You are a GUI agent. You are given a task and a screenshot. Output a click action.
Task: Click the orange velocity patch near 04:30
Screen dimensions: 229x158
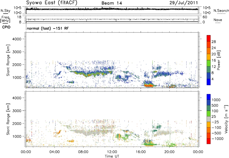(x=58, y=133)
